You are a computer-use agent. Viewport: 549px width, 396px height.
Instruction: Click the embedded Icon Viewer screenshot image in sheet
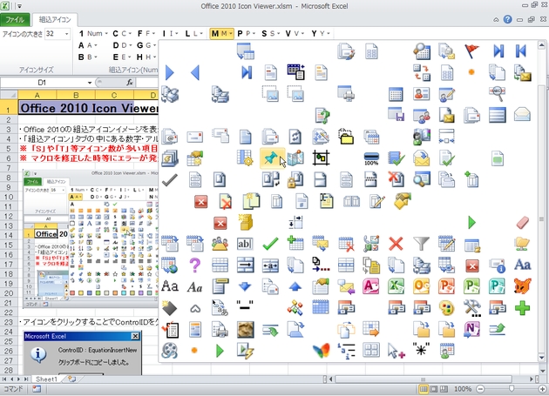[x=91, y=238]
